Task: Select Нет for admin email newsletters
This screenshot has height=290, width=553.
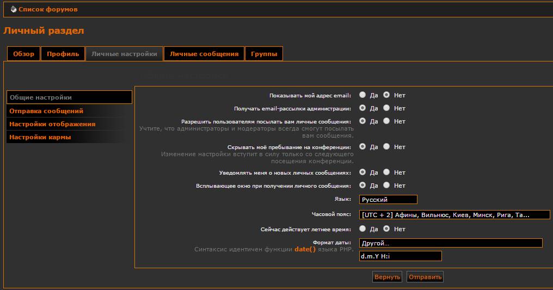Action: (386, 108)
